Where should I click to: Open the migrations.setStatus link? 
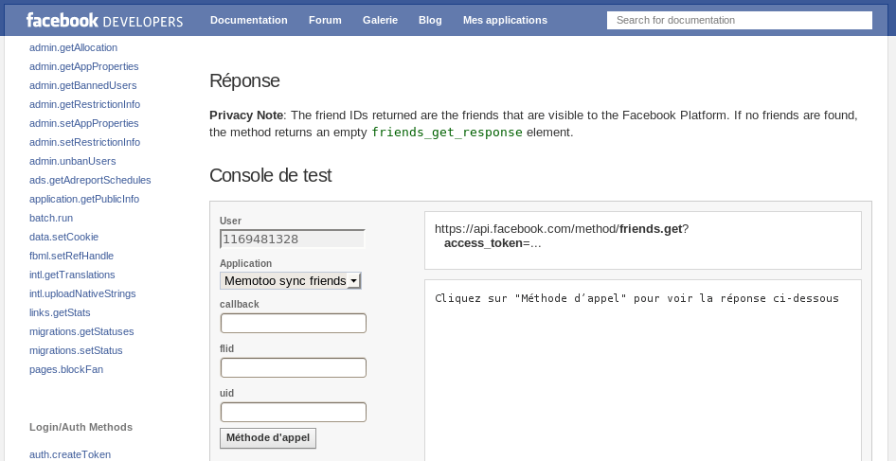pyautogui.click(x=76, y=349)
